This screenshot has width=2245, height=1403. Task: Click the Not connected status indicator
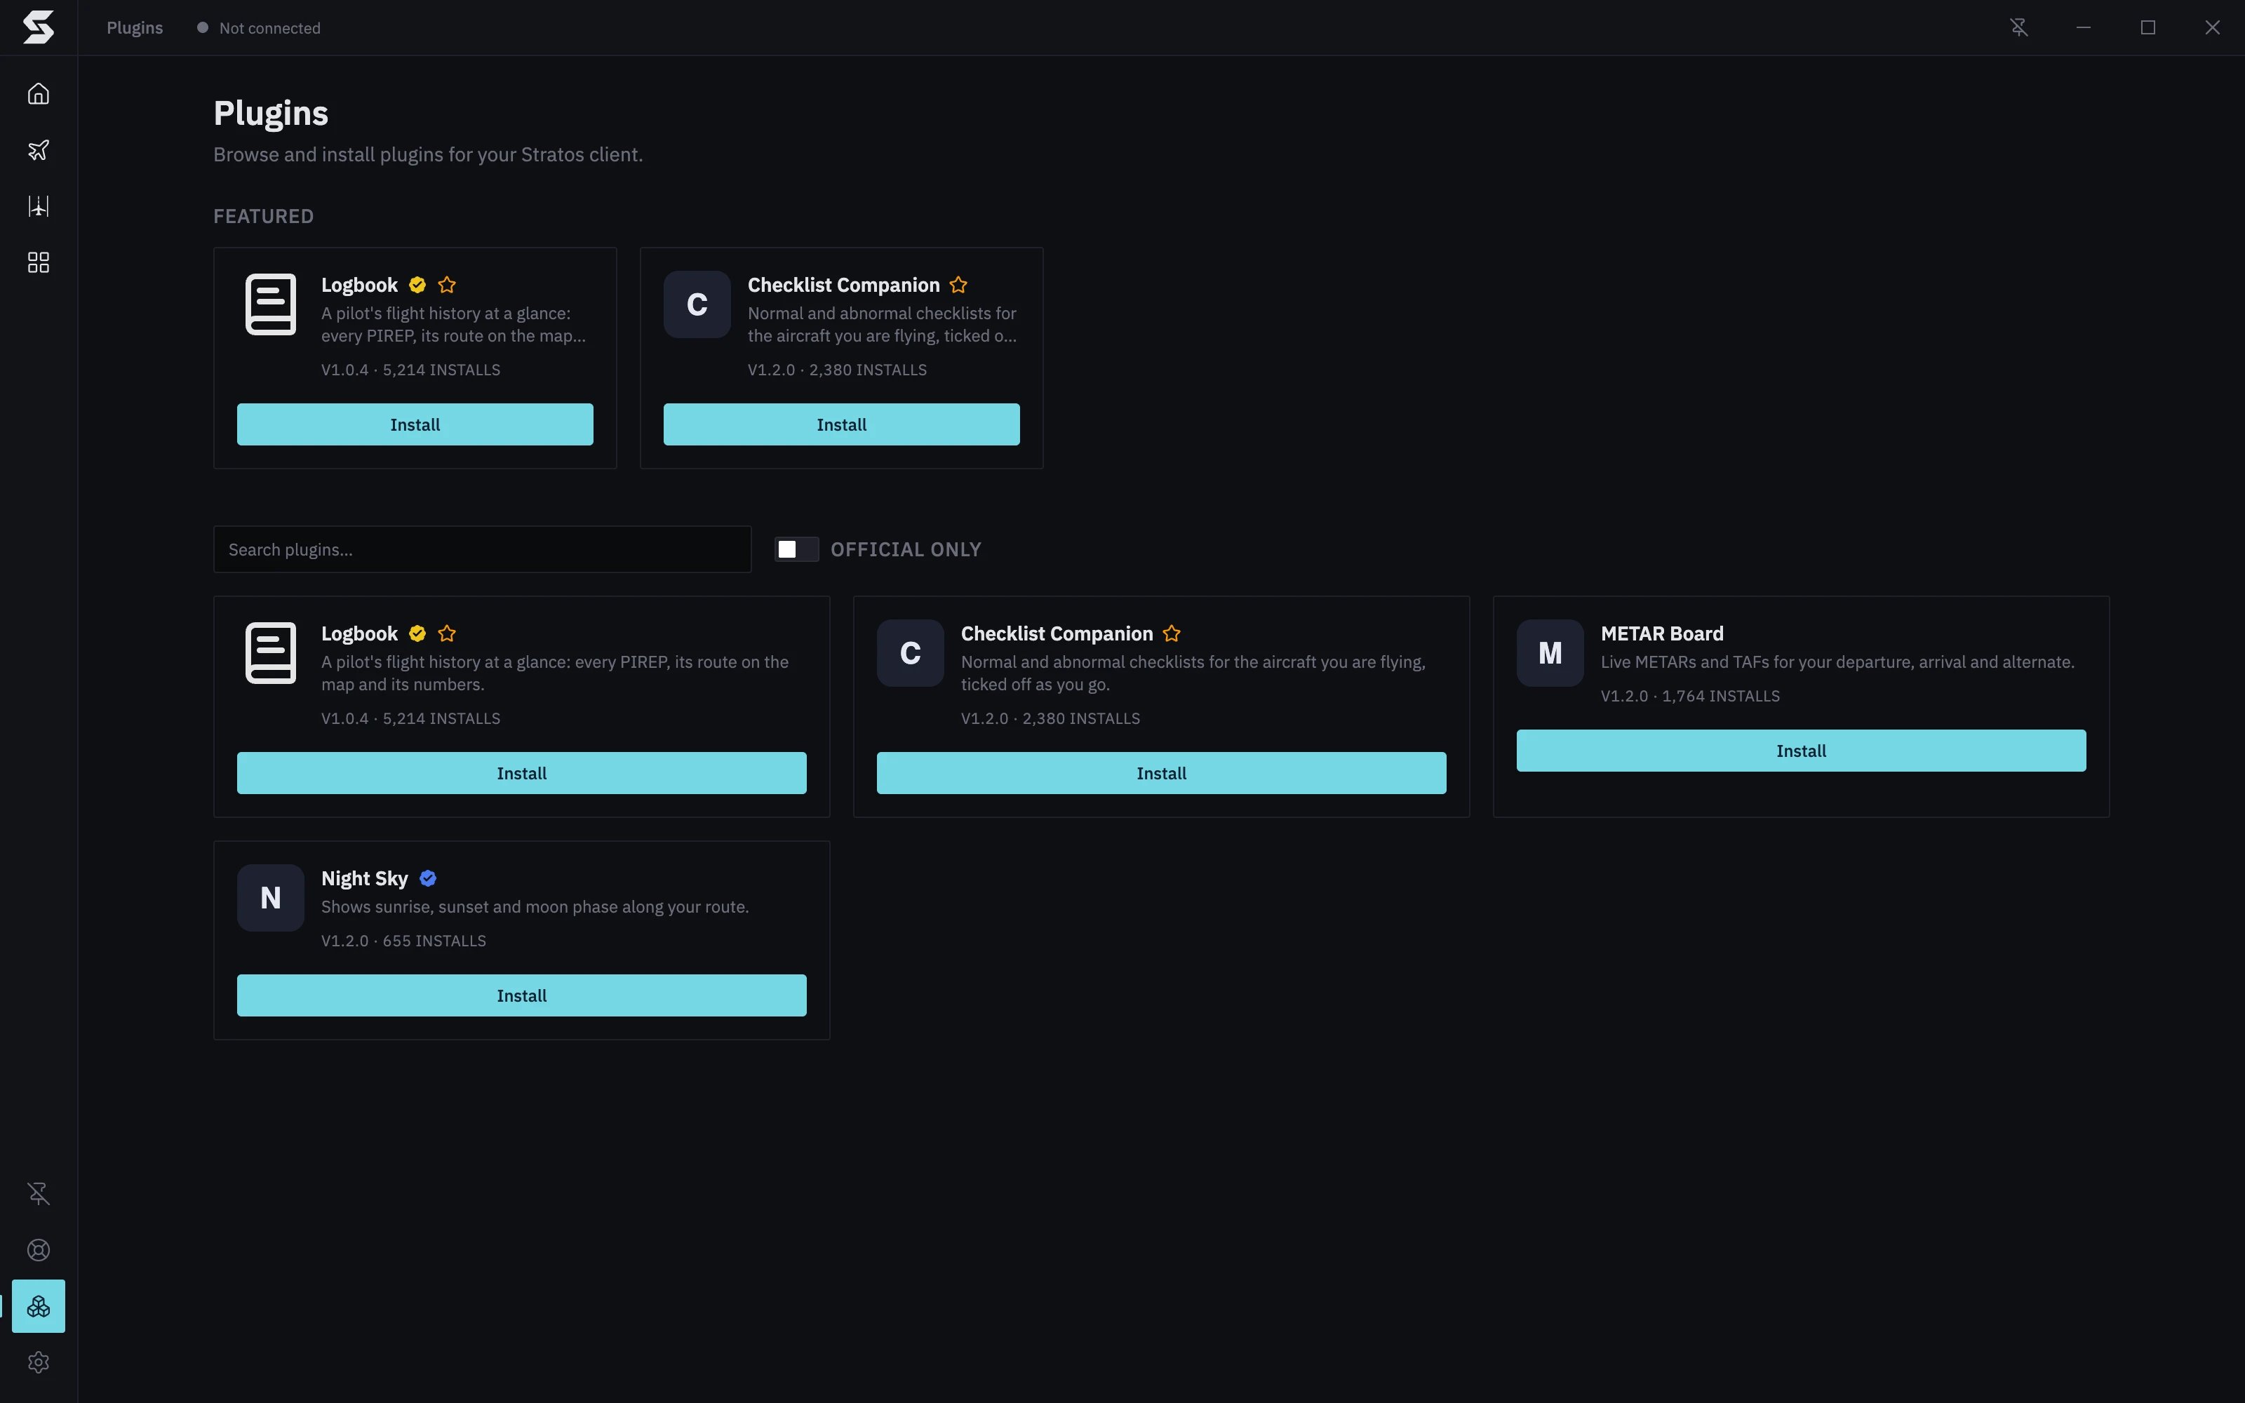click(x=259, y=28)
